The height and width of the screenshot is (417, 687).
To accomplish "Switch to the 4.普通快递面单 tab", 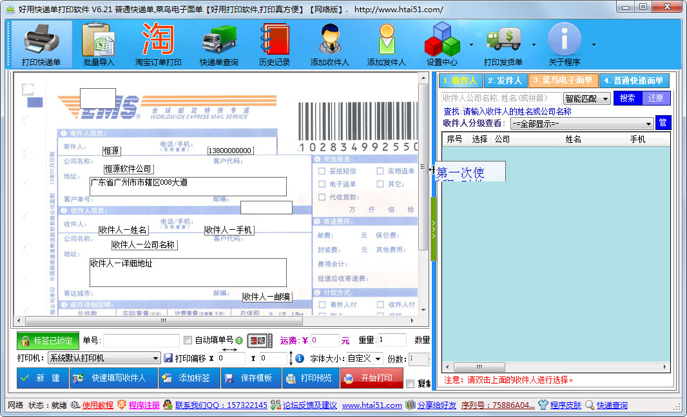I will click(x=634, y=80).
